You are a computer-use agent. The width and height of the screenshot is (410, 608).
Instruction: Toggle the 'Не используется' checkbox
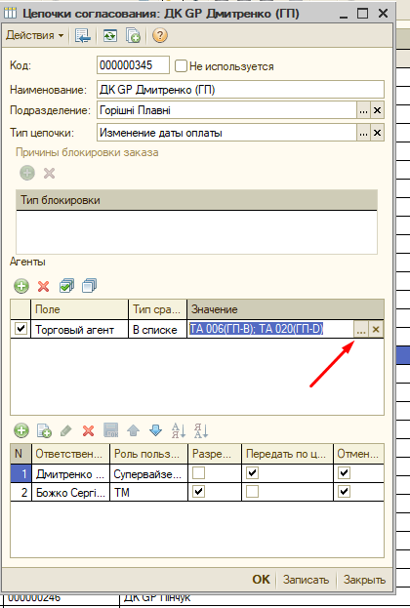point(181,66)
